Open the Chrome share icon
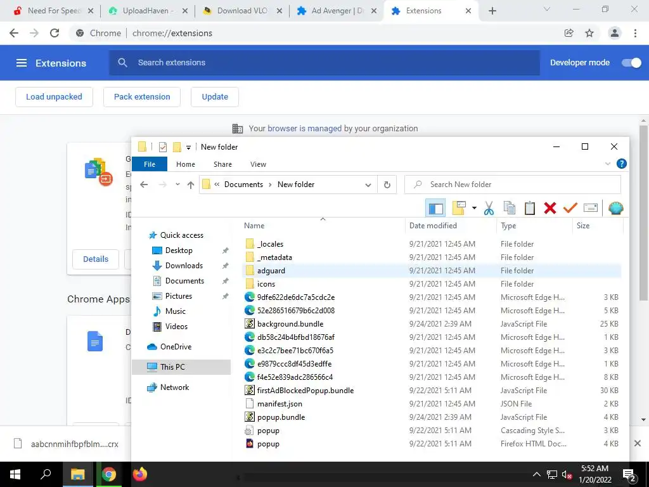This screenshot has width=649, height=487. click(569, 33)
